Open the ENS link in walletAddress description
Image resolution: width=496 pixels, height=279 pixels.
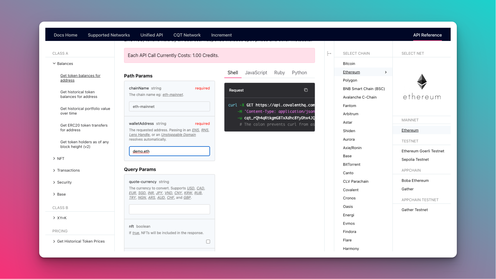(195, 130)
